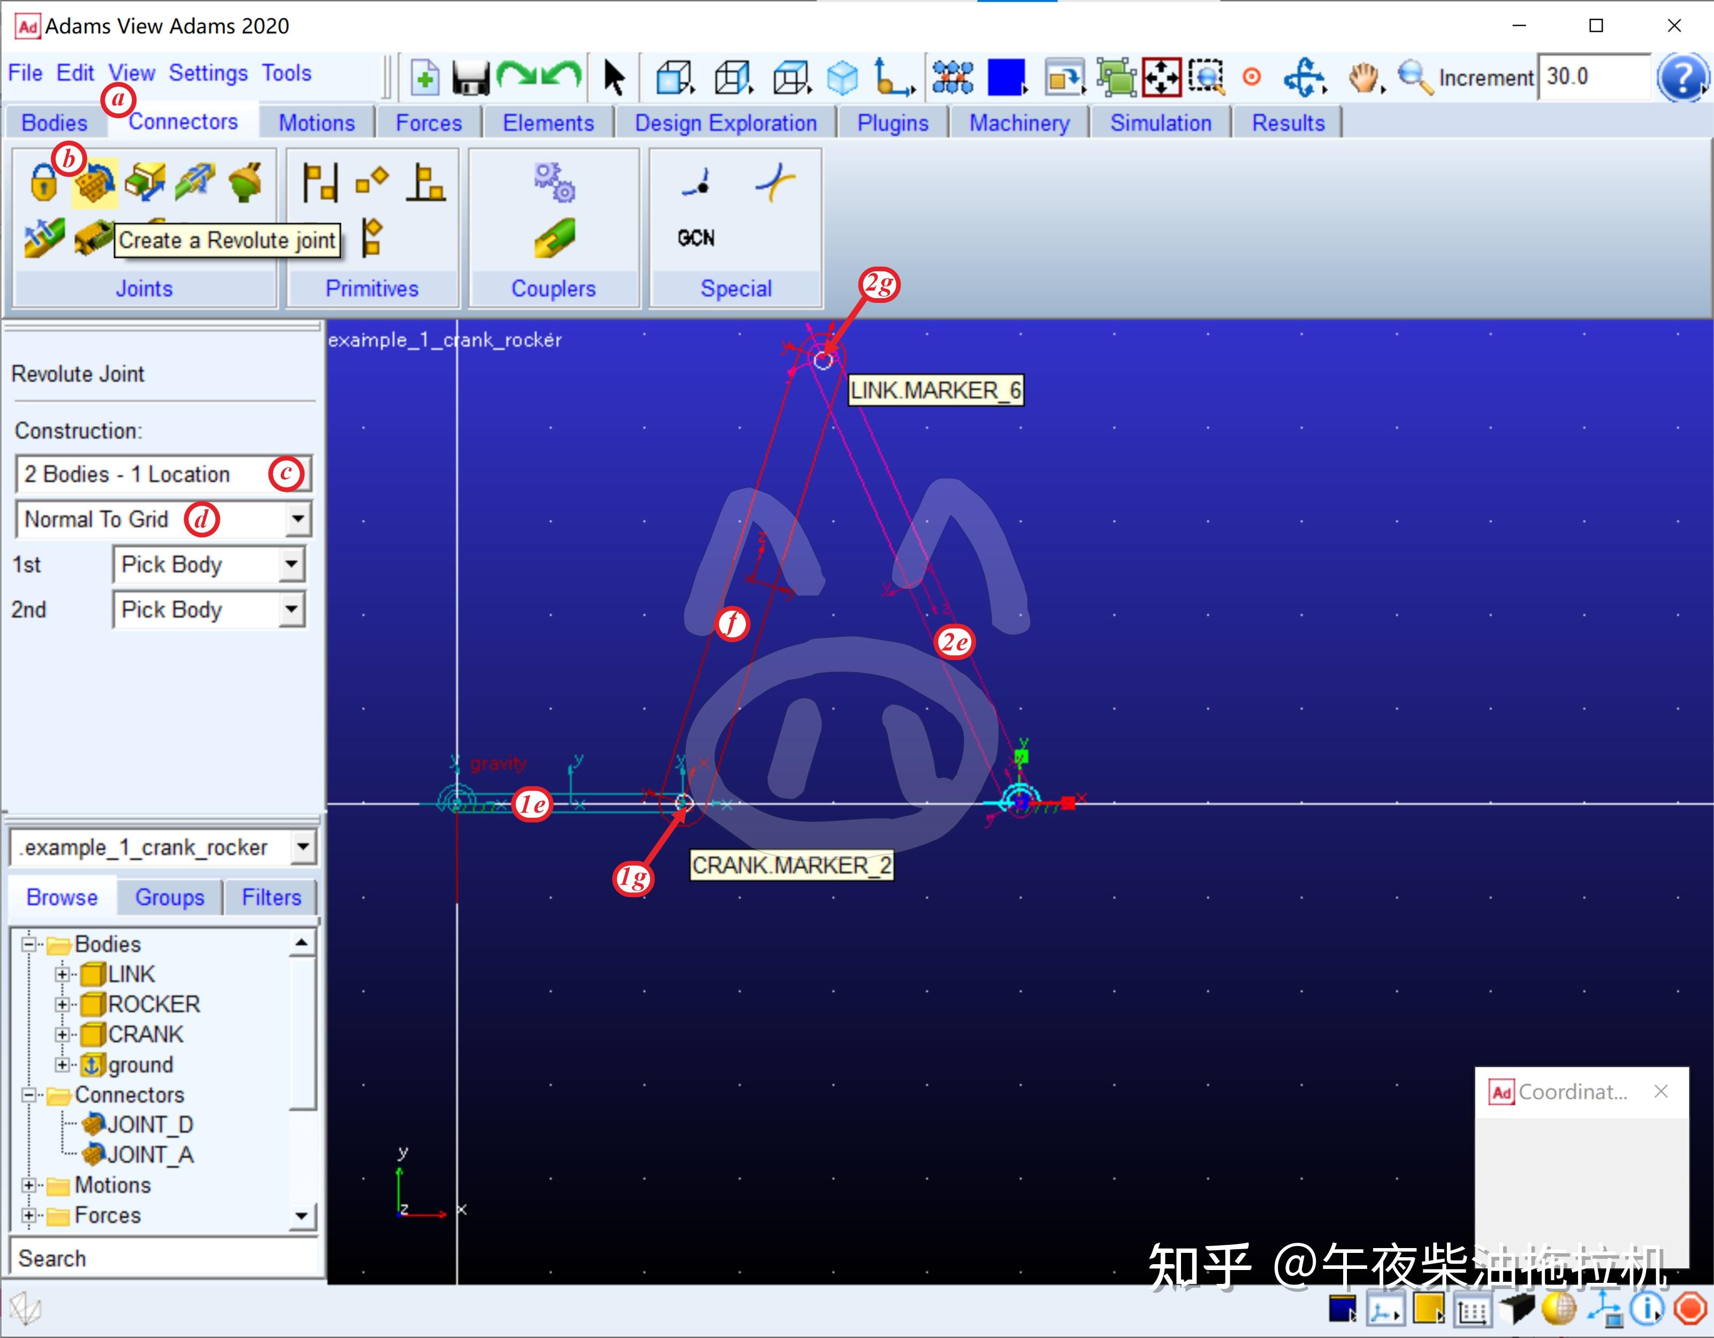
Task: Close the Coordinate window
Action: coord(1660,1092)
